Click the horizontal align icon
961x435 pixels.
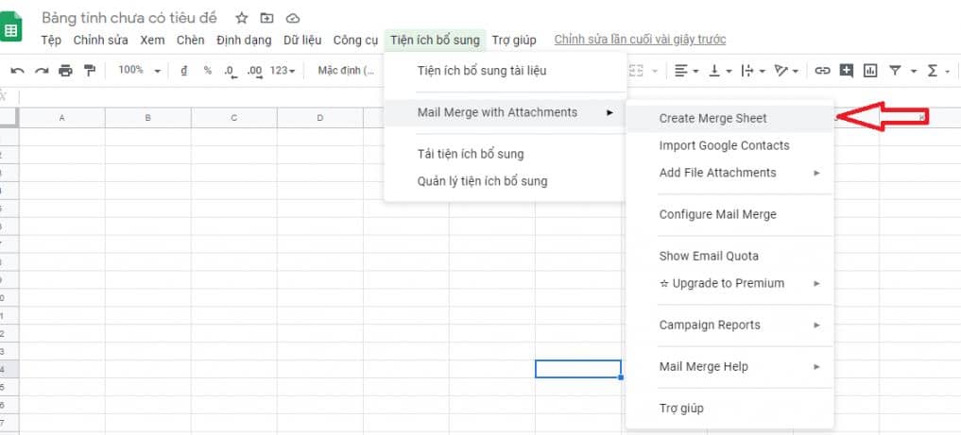click(680, 71)
